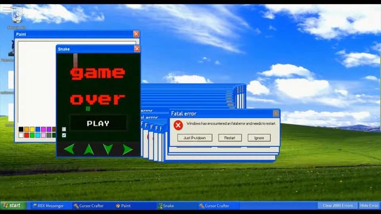
Task: Click the Windows flag icon on start button
Action: pos(5,206)
